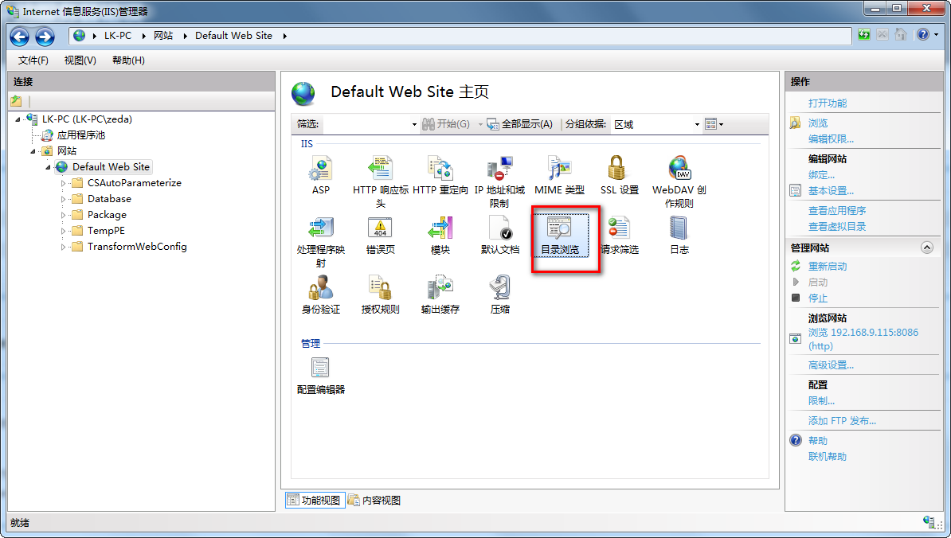This screenshot has width=951, height=538.
Task: Open the view mode icon dropdown
Action: (x=714, y=124)
